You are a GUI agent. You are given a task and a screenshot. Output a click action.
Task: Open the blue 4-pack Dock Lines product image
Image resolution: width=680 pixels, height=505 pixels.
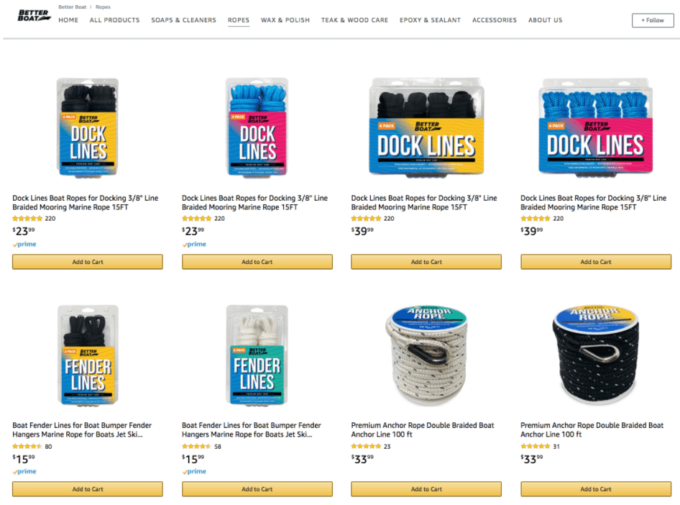595,127
